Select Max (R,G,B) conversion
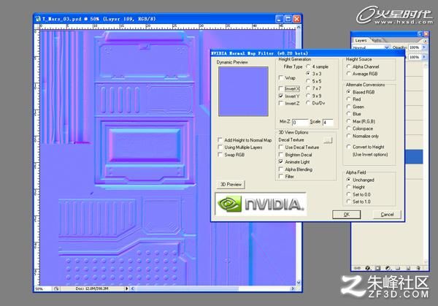Image resolution: width=438 pixels, height=306 pixels. (x=348, y=121)
